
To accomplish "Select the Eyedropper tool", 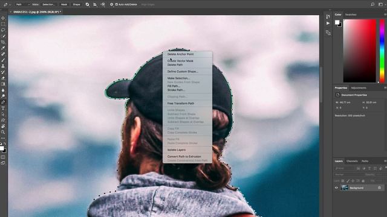I will coord(3,48).
